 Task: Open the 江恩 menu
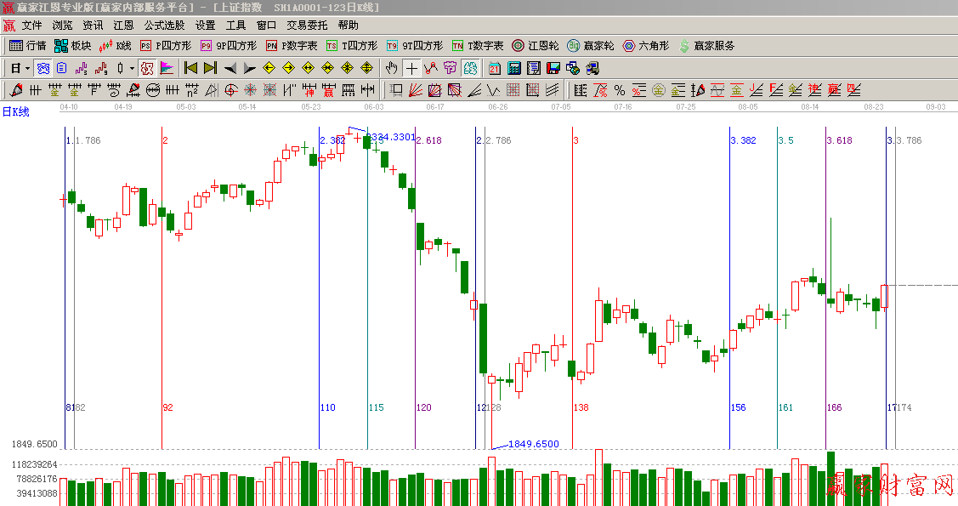[x=123, y=26]
